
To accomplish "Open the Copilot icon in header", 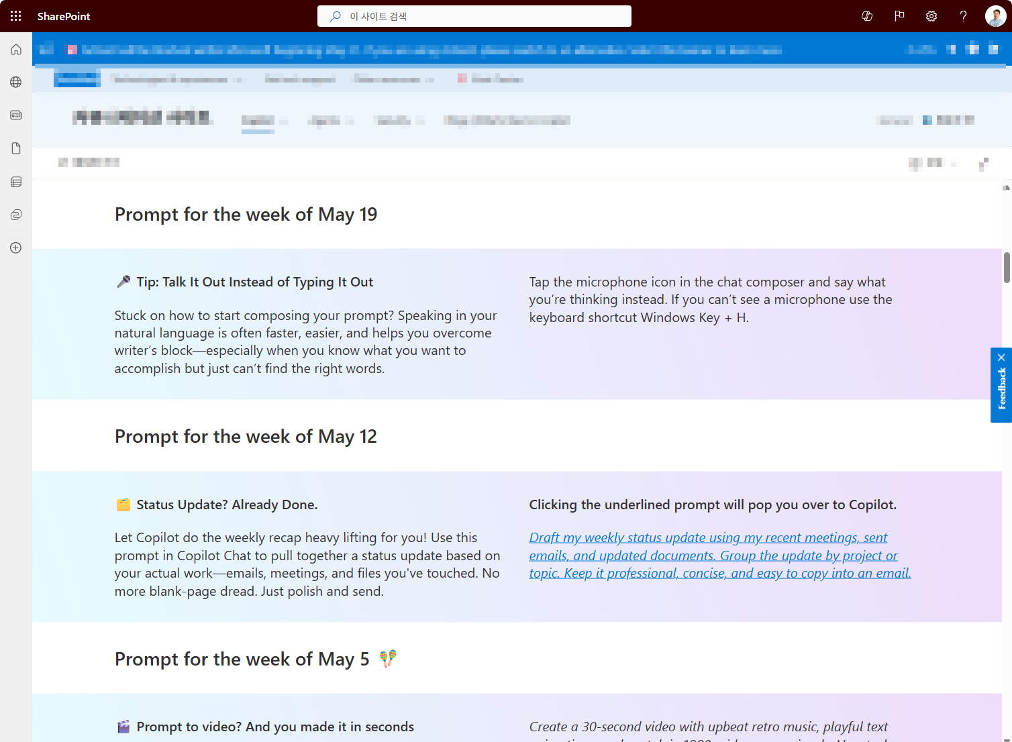I will pos(867,16).
